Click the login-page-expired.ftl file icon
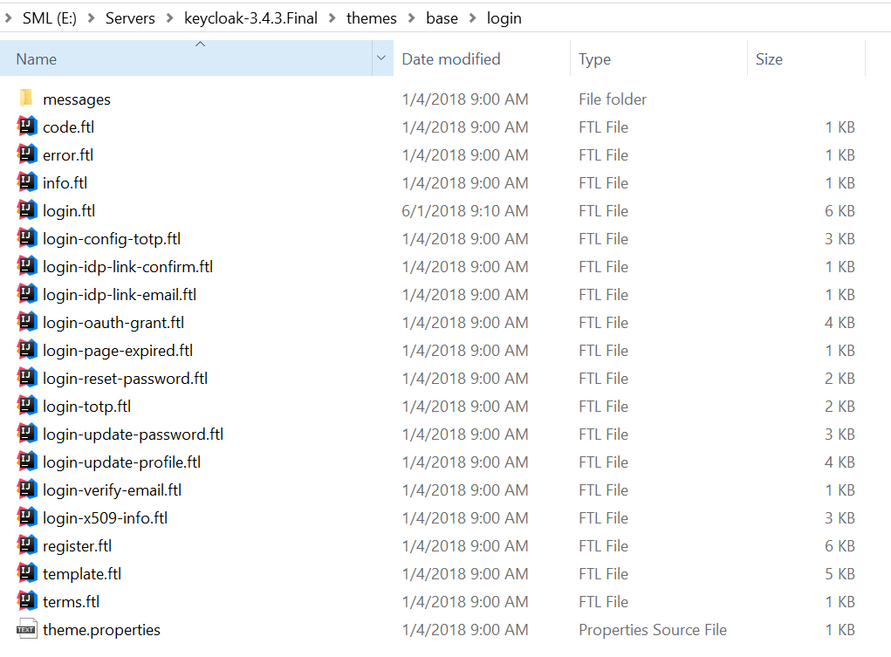891x657 pixels. tap(27, 350)
